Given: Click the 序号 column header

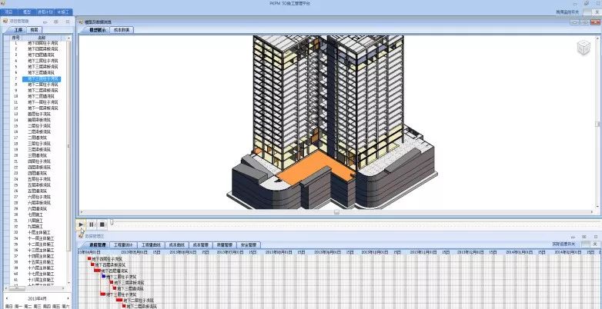Looking at the screenshot, I should point(15,38).
